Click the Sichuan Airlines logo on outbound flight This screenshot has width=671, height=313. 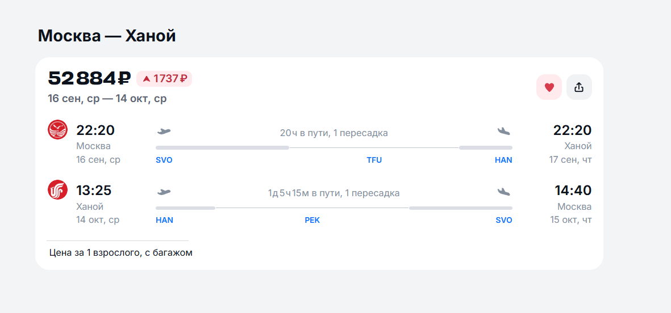pyautogui.click(x=57, y=130)
